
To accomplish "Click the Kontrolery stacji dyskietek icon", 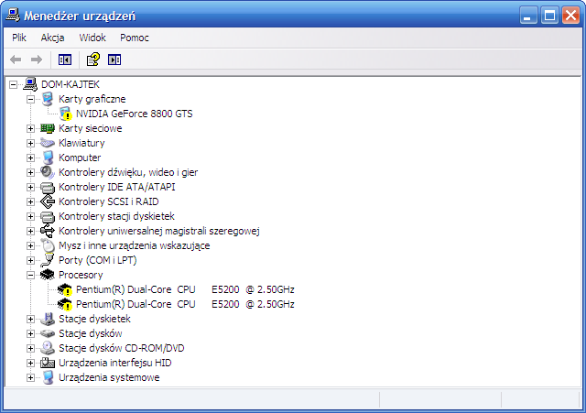I will (48, 216).
